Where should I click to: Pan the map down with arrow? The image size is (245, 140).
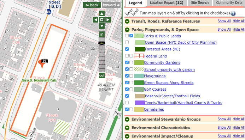tap(102, 26)
